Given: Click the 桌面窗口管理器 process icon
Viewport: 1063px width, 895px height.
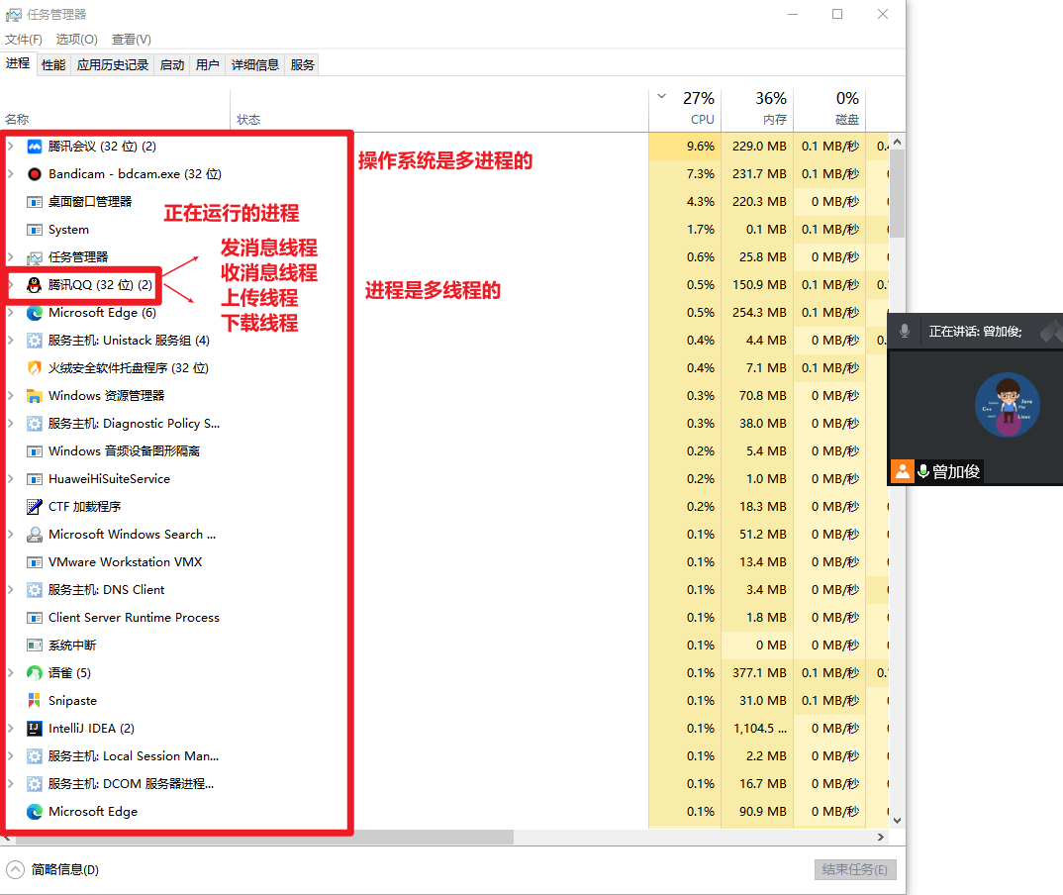Looking at the screenshot, I should click(34, 202).
